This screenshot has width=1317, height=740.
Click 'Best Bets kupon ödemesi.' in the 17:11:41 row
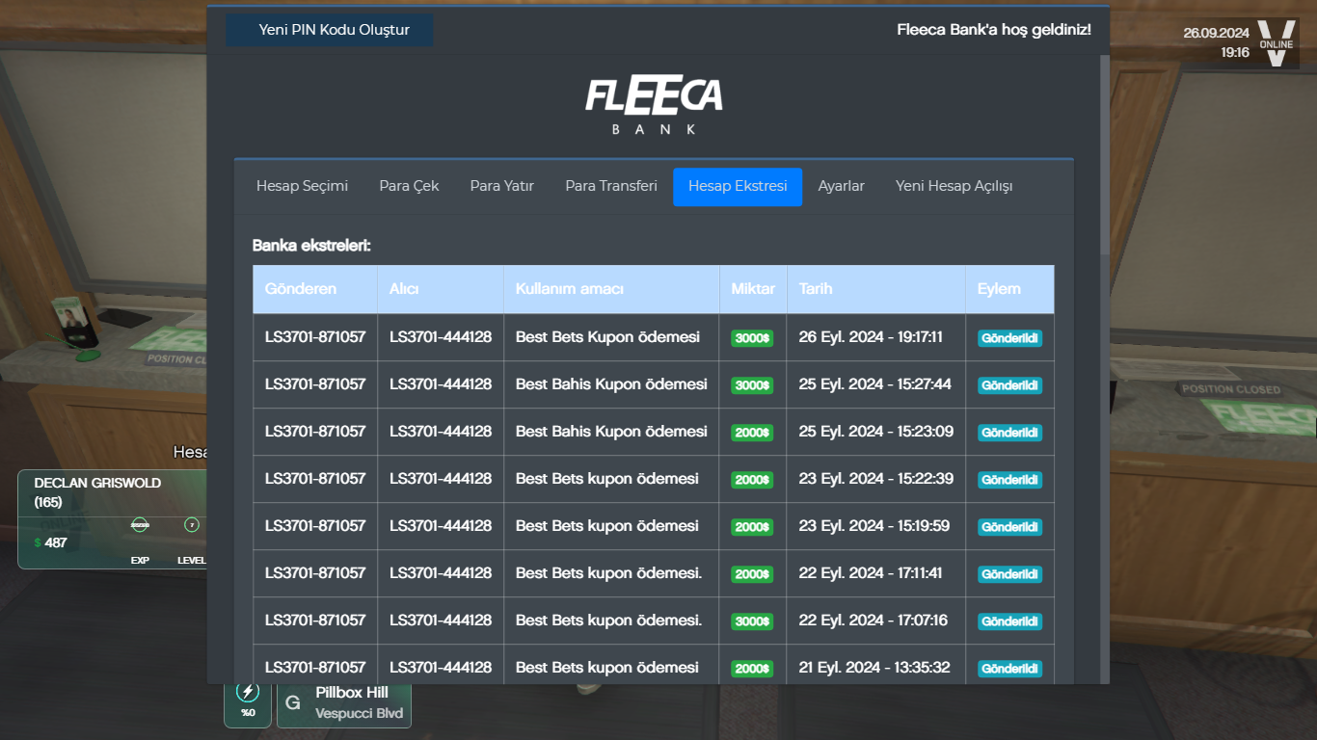(x=609, y=573)
